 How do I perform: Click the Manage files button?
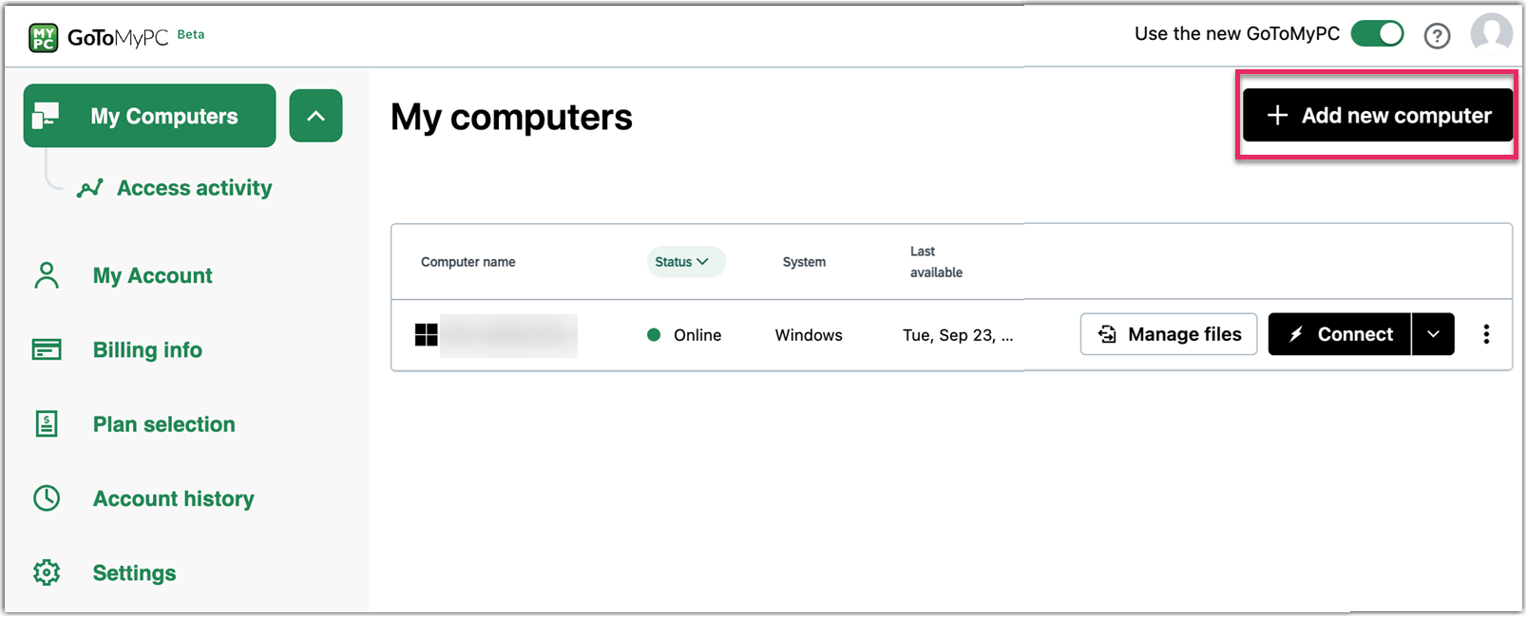point(1168,334)
